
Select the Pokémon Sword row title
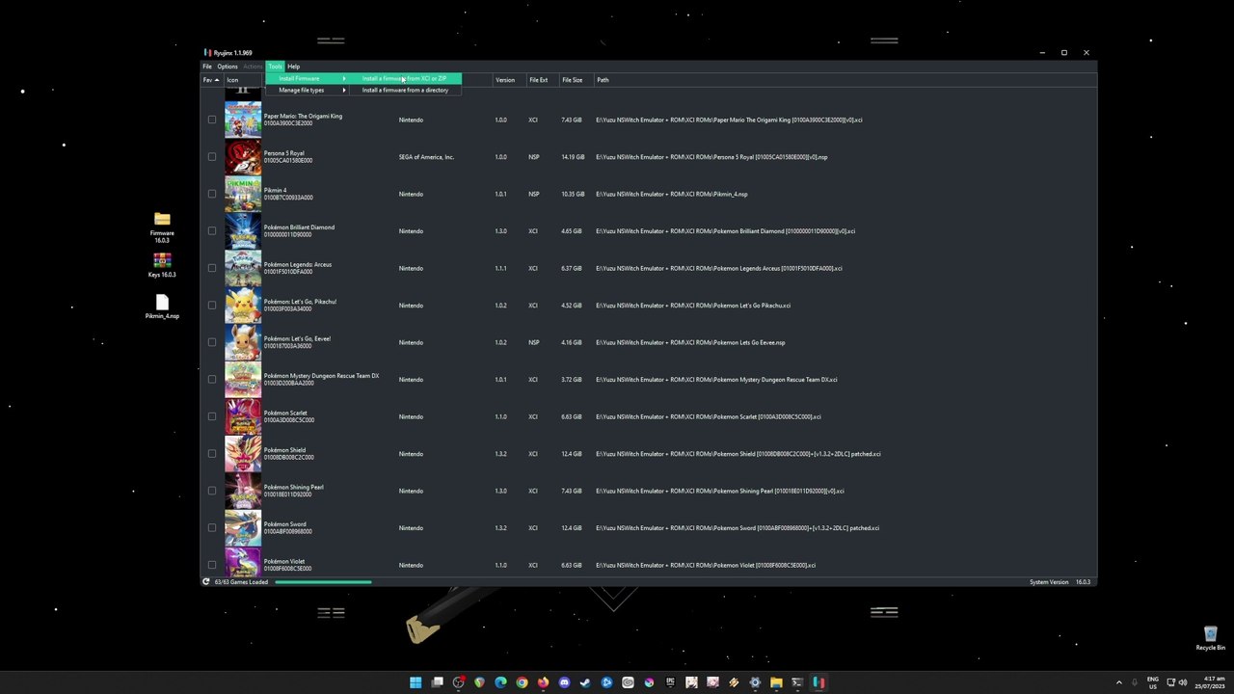tap(284, 524)
